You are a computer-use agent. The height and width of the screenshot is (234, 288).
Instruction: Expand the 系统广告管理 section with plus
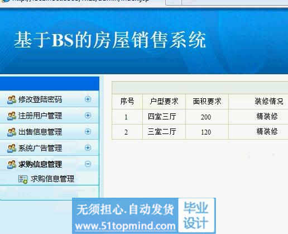pos(88,148)
